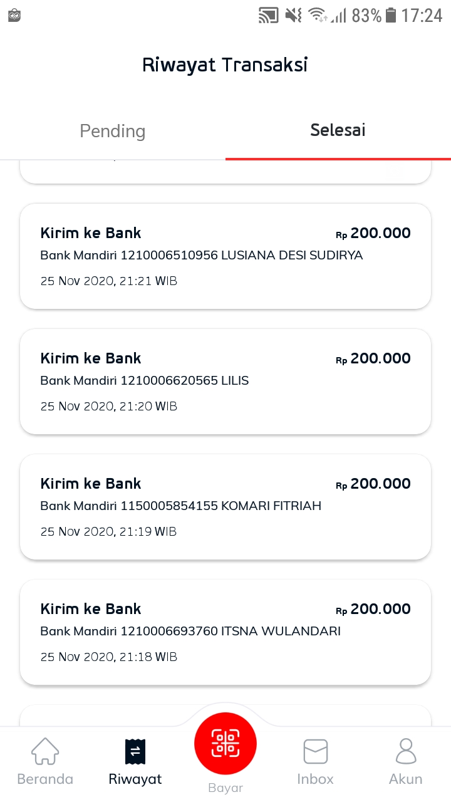
Task: View KOMARI FITRIAH transaction details
Action: [x=225, y=506]
